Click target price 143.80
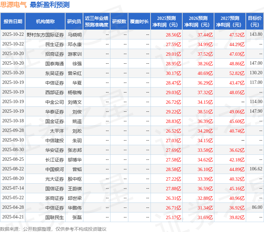The height and width of the screenshot is (232, 264). point(256,34)
